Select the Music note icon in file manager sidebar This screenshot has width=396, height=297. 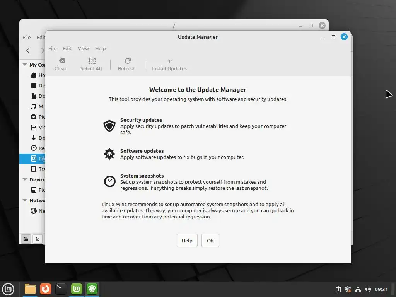pyautogui.click(x=33, y=107)
